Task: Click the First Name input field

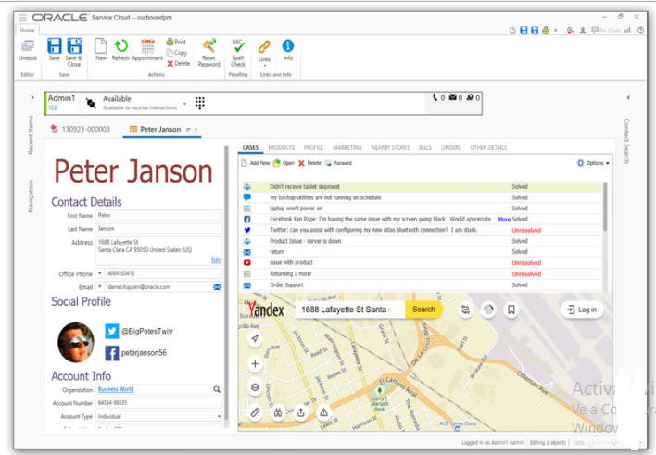Action: click(158, 215)
